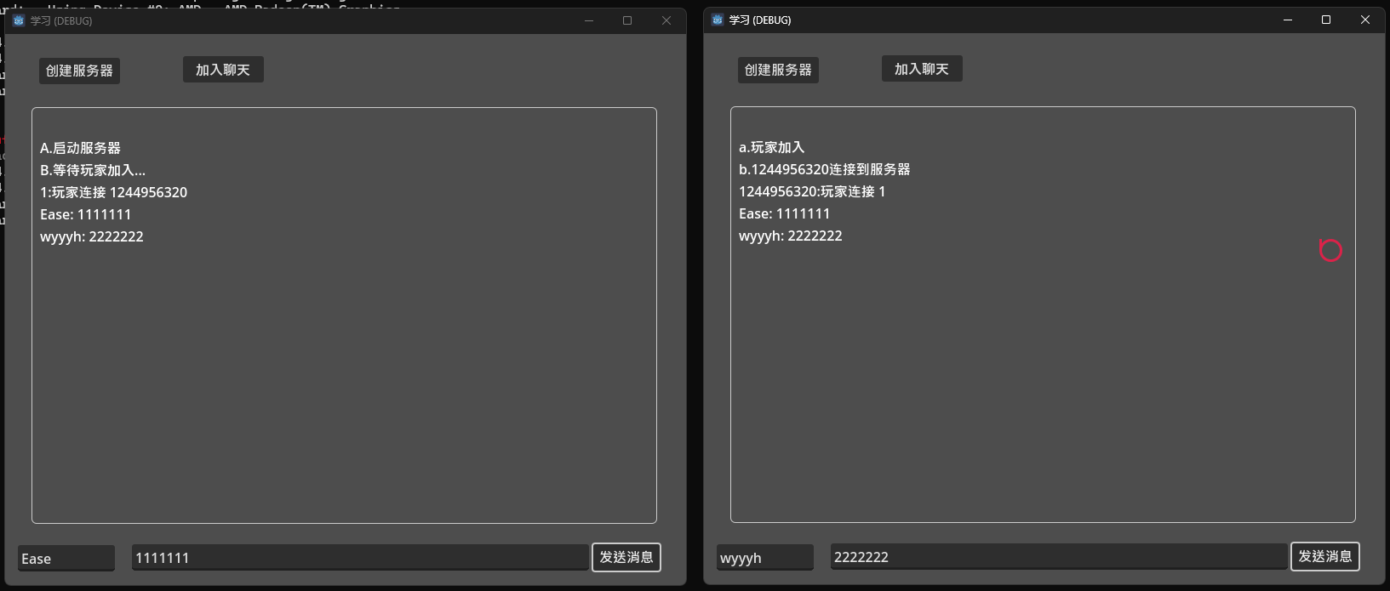Image resolution: width=1390 pixels, height=591 pixels.
Task: Close the right 学习 (DEBUG) window
Action: (1365, 20)
